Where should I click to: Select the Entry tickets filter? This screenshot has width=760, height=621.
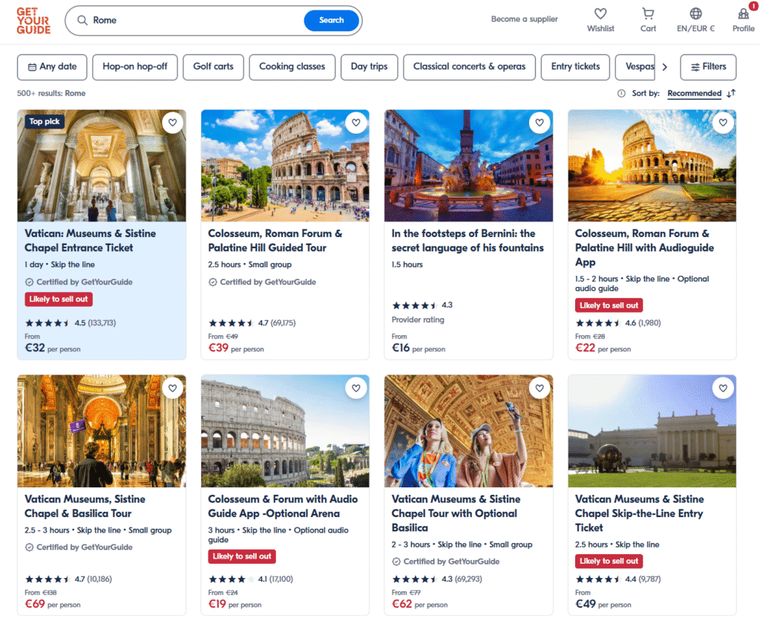(x=575, y=67)
